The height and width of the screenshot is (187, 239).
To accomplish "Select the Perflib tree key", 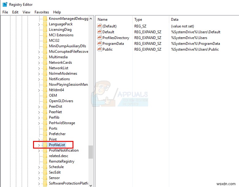I will [x=54, y=117].
